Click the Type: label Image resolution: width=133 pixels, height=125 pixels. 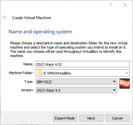coord(29,82)
